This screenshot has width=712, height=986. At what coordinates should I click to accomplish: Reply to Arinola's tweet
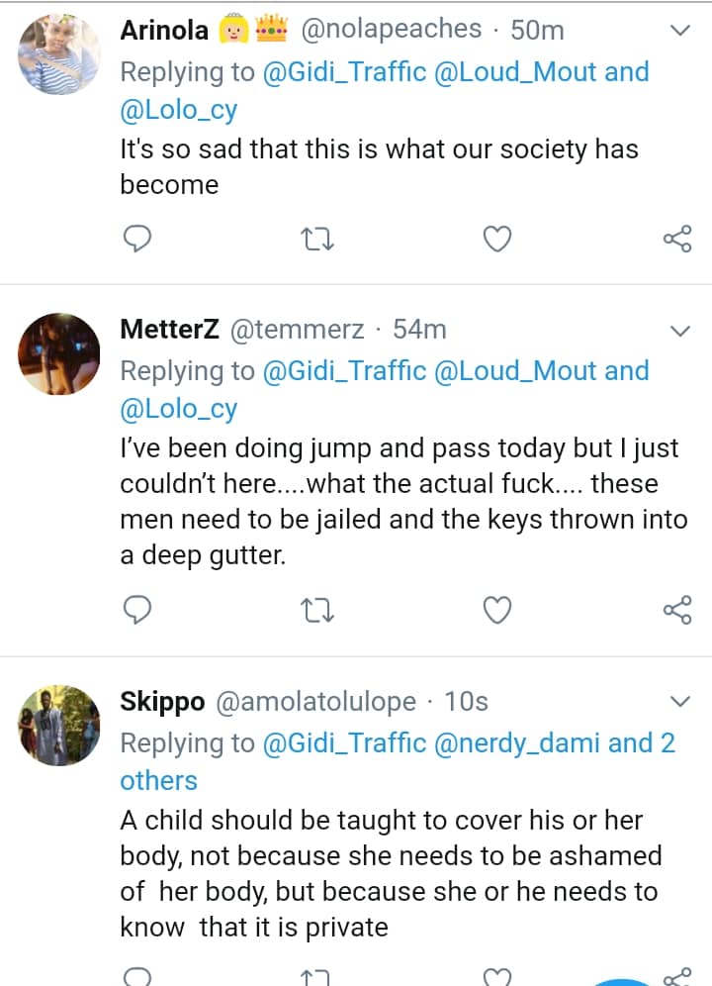point(138,239)
